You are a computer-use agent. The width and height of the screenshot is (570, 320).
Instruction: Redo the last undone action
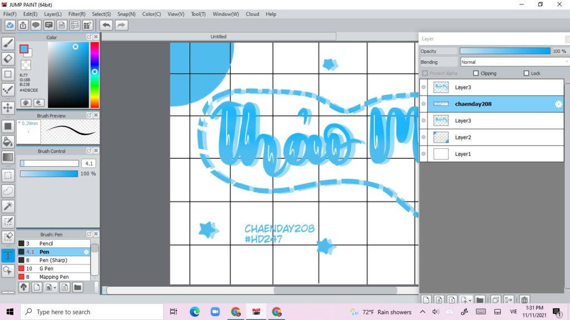point(121,25)
